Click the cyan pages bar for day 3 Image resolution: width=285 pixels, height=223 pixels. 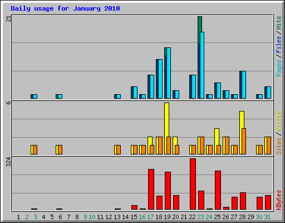[x=35, y=96]
